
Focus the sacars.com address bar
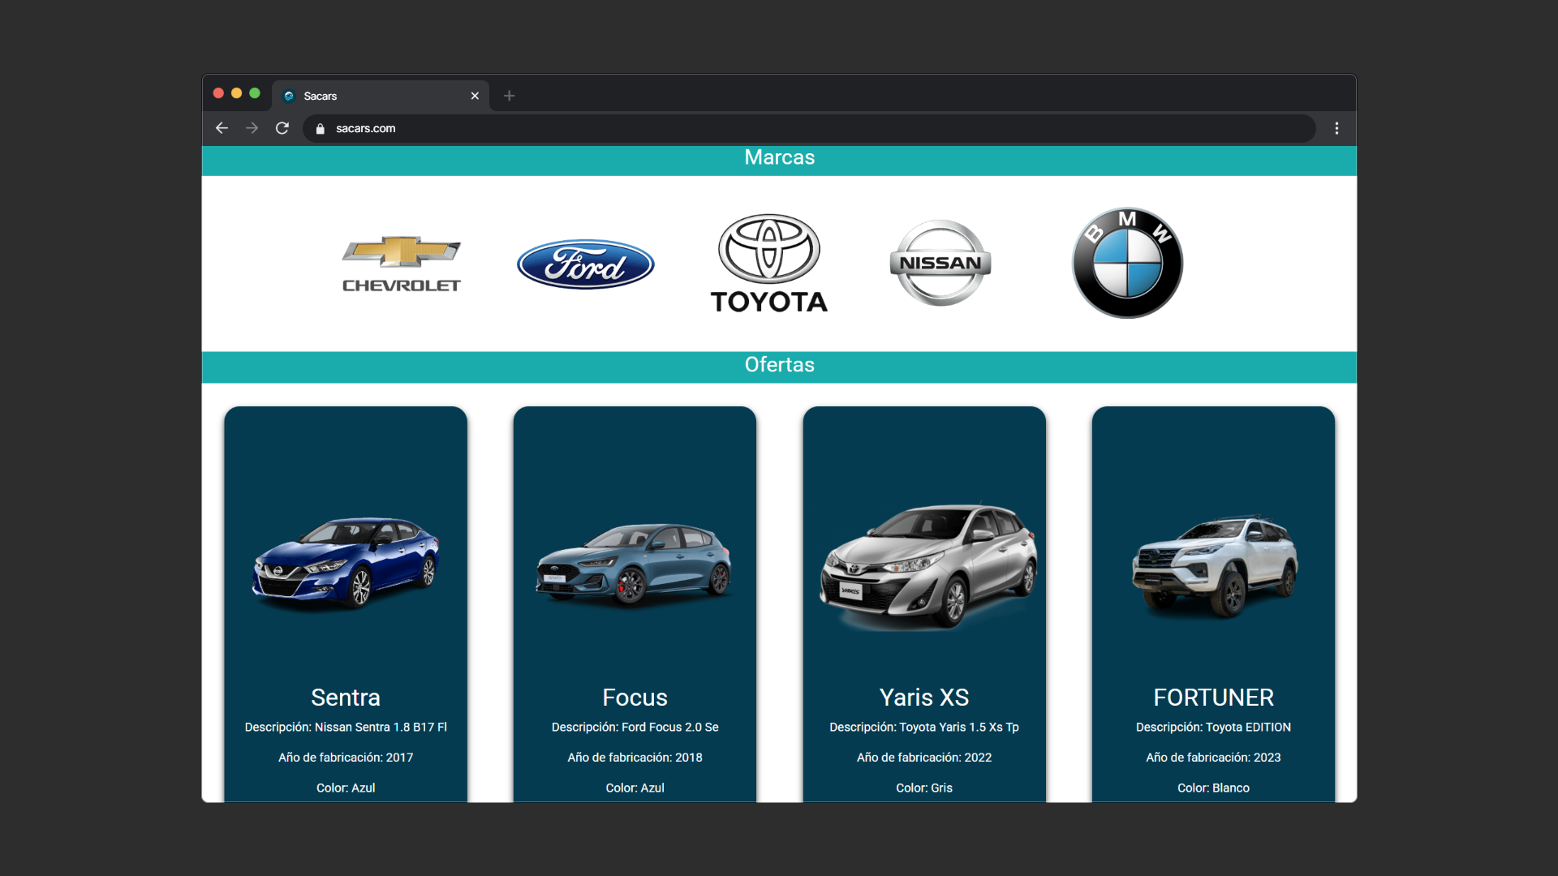click(809, 128)
